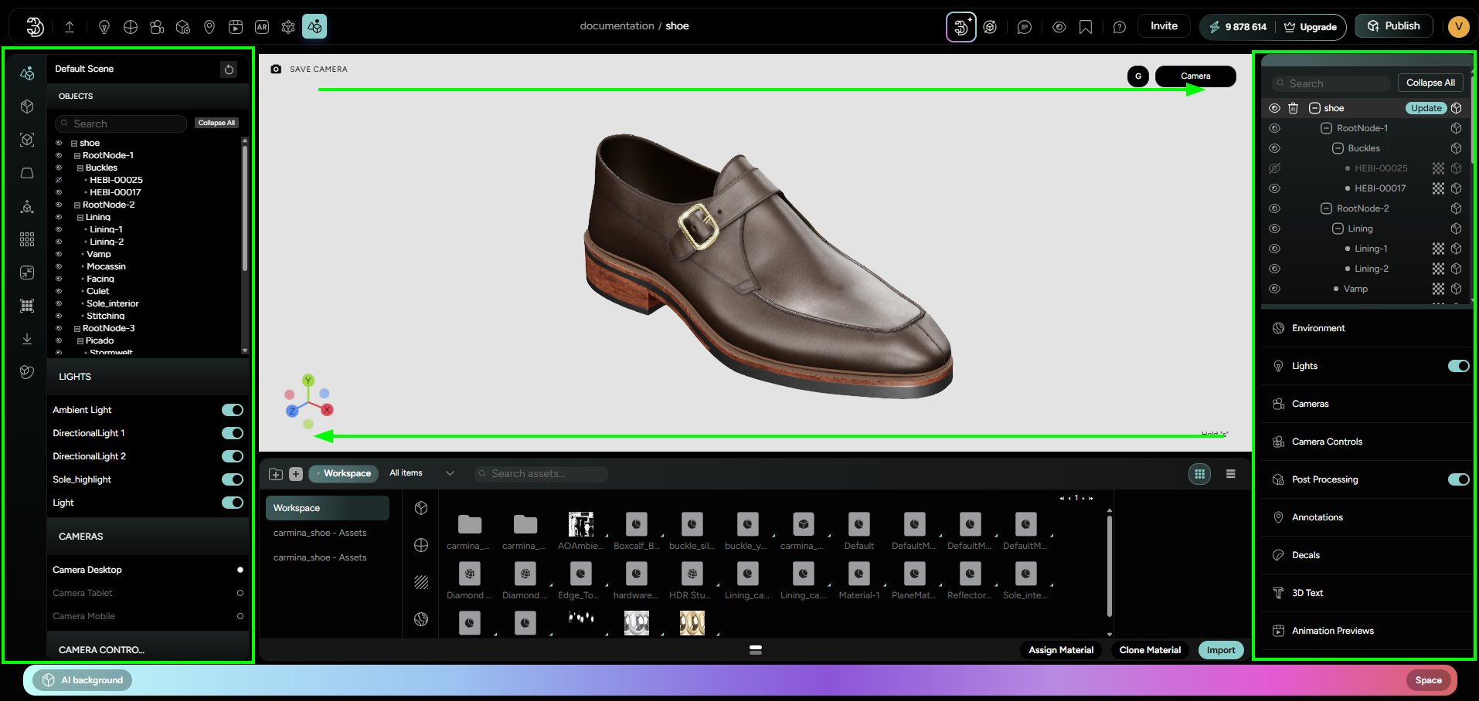
Task: Open the help question mark icon
Action: (x=1119, y=27)
